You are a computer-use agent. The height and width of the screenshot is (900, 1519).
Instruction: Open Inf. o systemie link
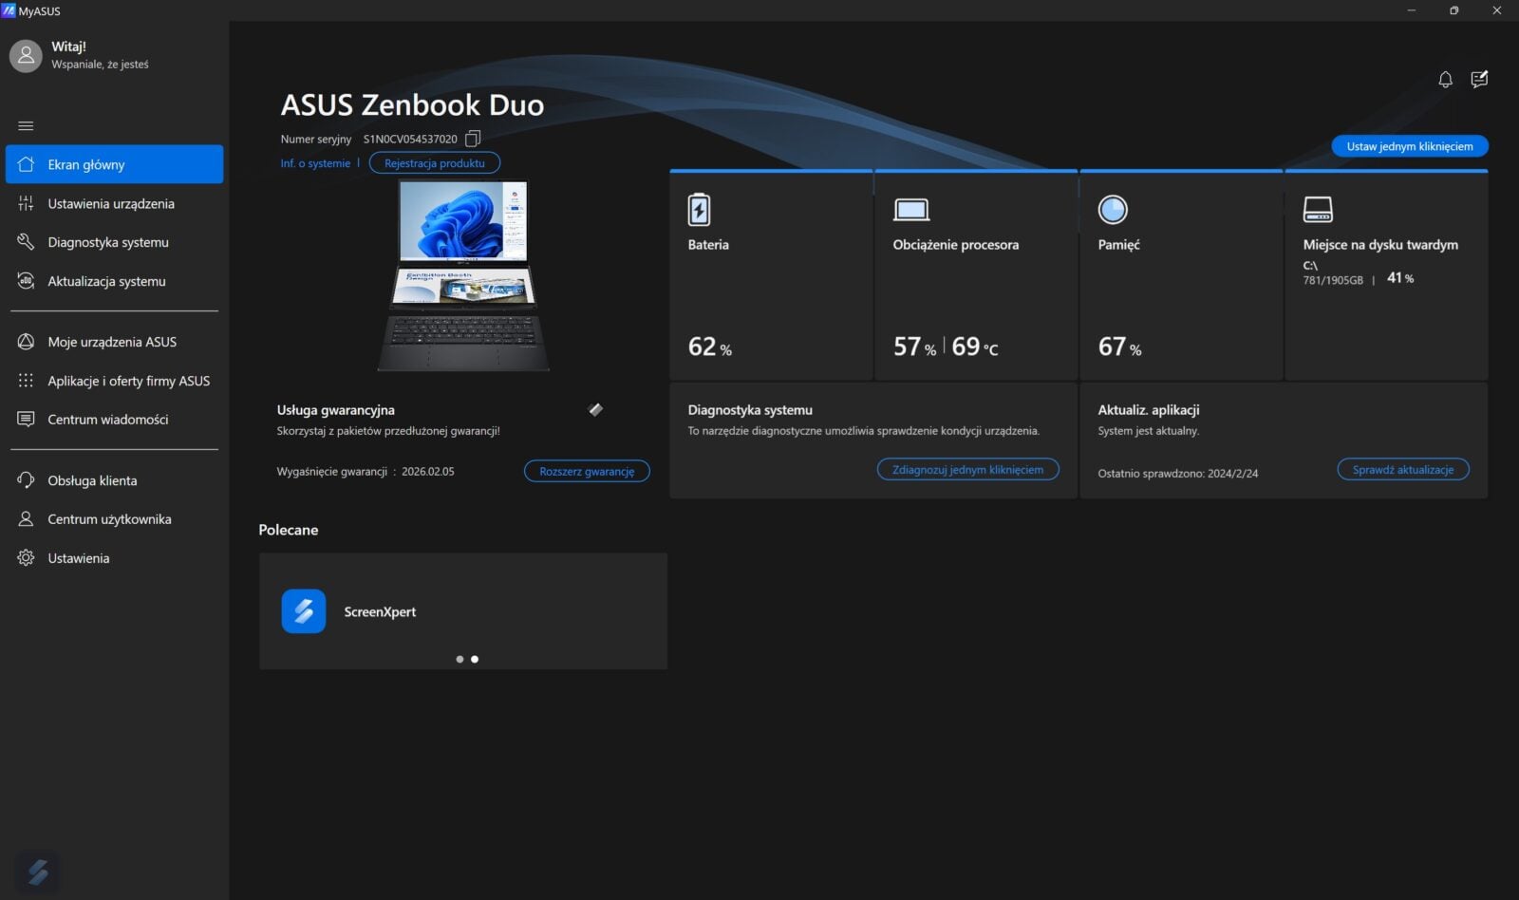click(x=315, y=163)
